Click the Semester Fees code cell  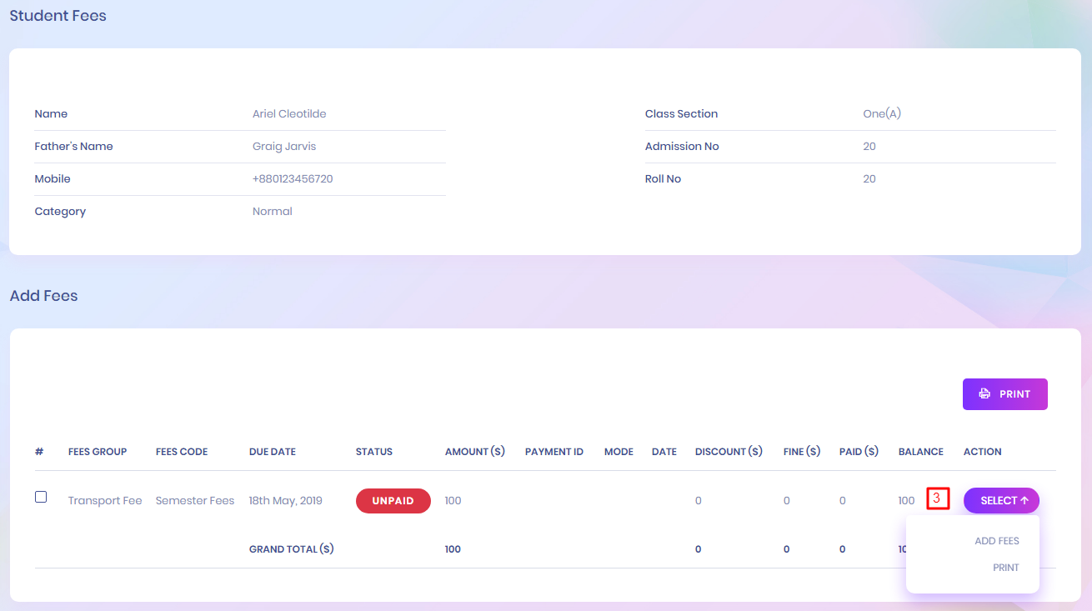coord(195,501)
